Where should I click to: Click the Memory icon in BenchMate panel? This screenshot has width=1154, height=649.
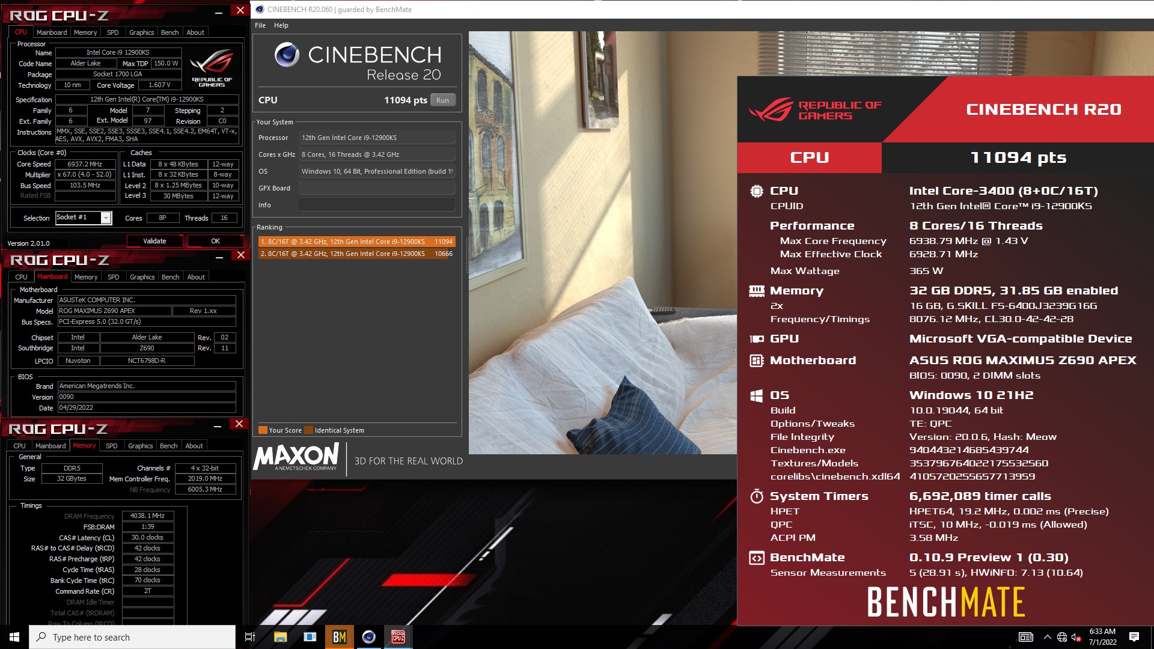tap(757, 291)
